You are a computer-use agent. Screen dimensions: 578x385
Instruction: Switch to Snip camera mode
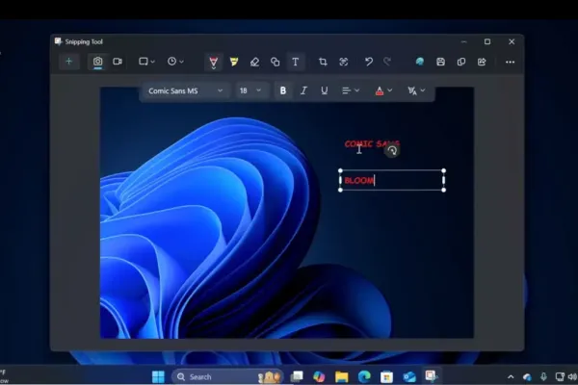click(97, 62)
